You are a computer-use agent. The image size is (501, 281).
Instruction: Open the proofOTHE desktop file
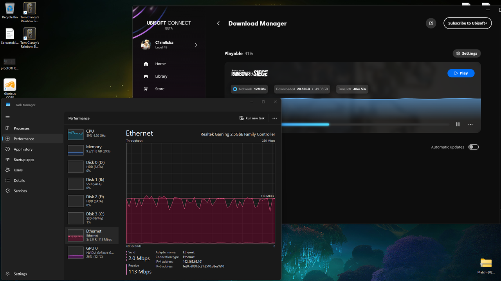10,64
